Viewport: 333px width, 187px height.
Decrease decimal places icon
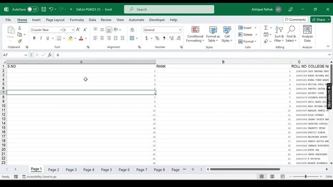tap(178, 38)
